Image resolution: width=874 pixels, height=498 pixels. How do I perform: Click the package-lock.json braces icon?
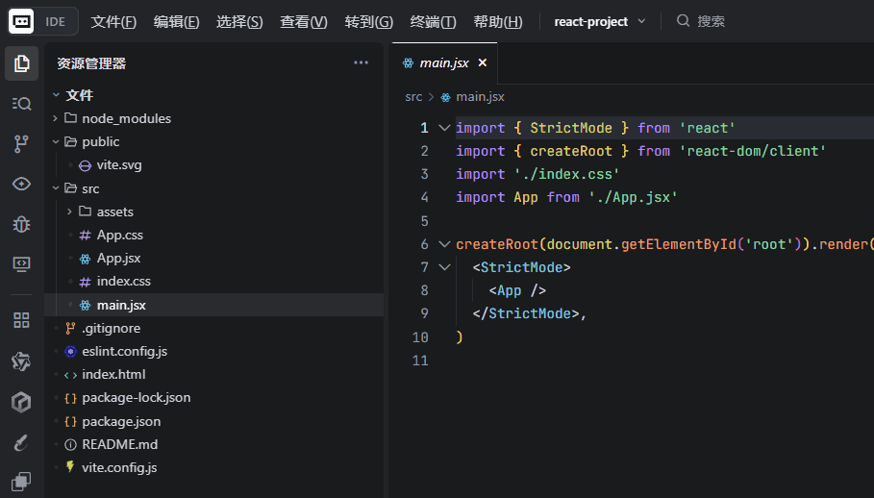(70, 398)
